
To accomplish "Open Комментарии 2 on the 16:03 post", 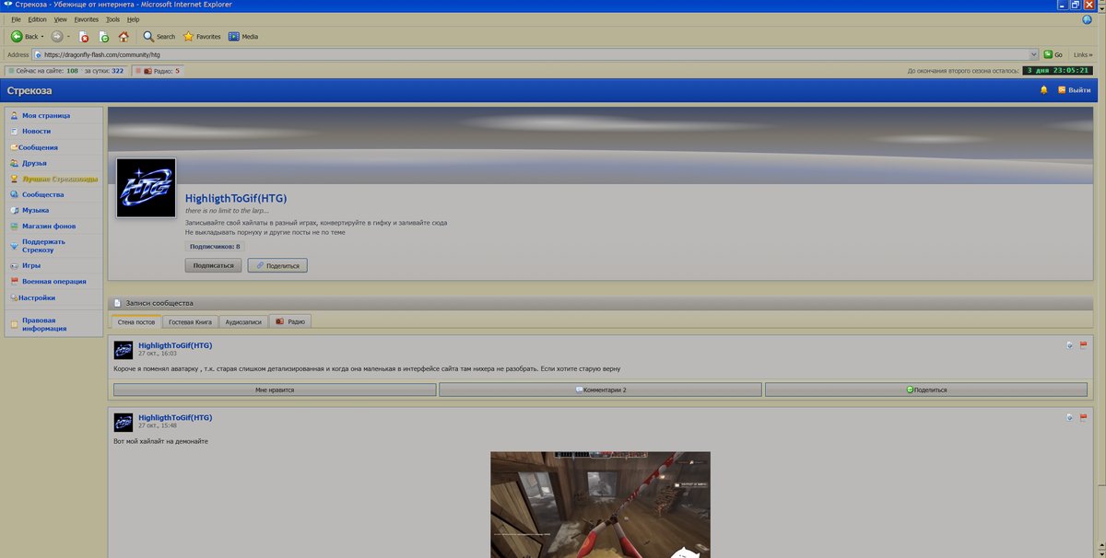I will tap(600, 389).
